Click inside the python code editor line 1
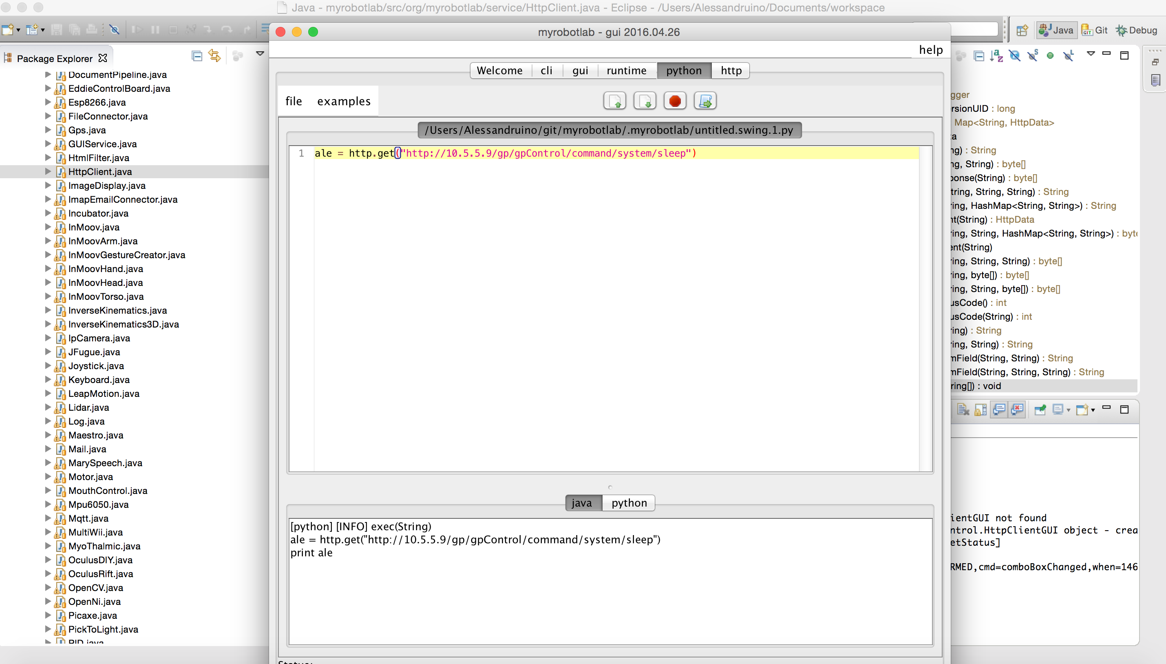This screenshot has height=664, width=1166. 616,153
